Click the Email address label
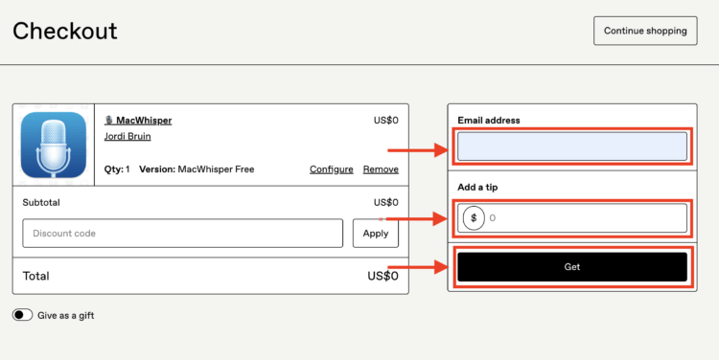Viewport: 719px width, 360px height. (x=489, y=121)
